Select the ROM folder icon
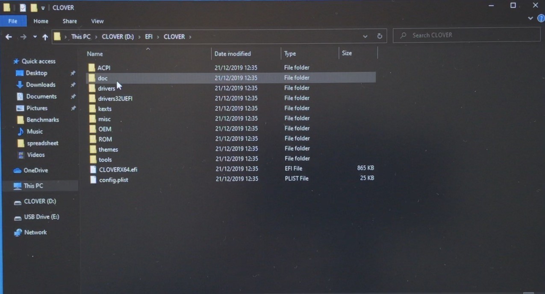The image size is (545, 294). (92, 139)
